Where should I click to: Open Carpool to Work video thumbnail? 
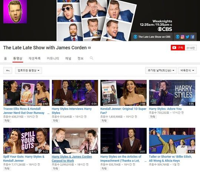click(75, 141)
